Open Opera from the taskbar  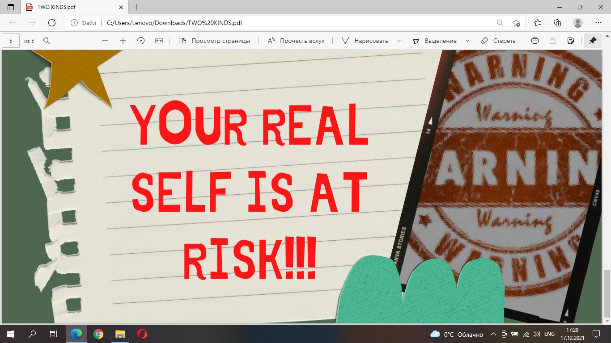(142, 334)
